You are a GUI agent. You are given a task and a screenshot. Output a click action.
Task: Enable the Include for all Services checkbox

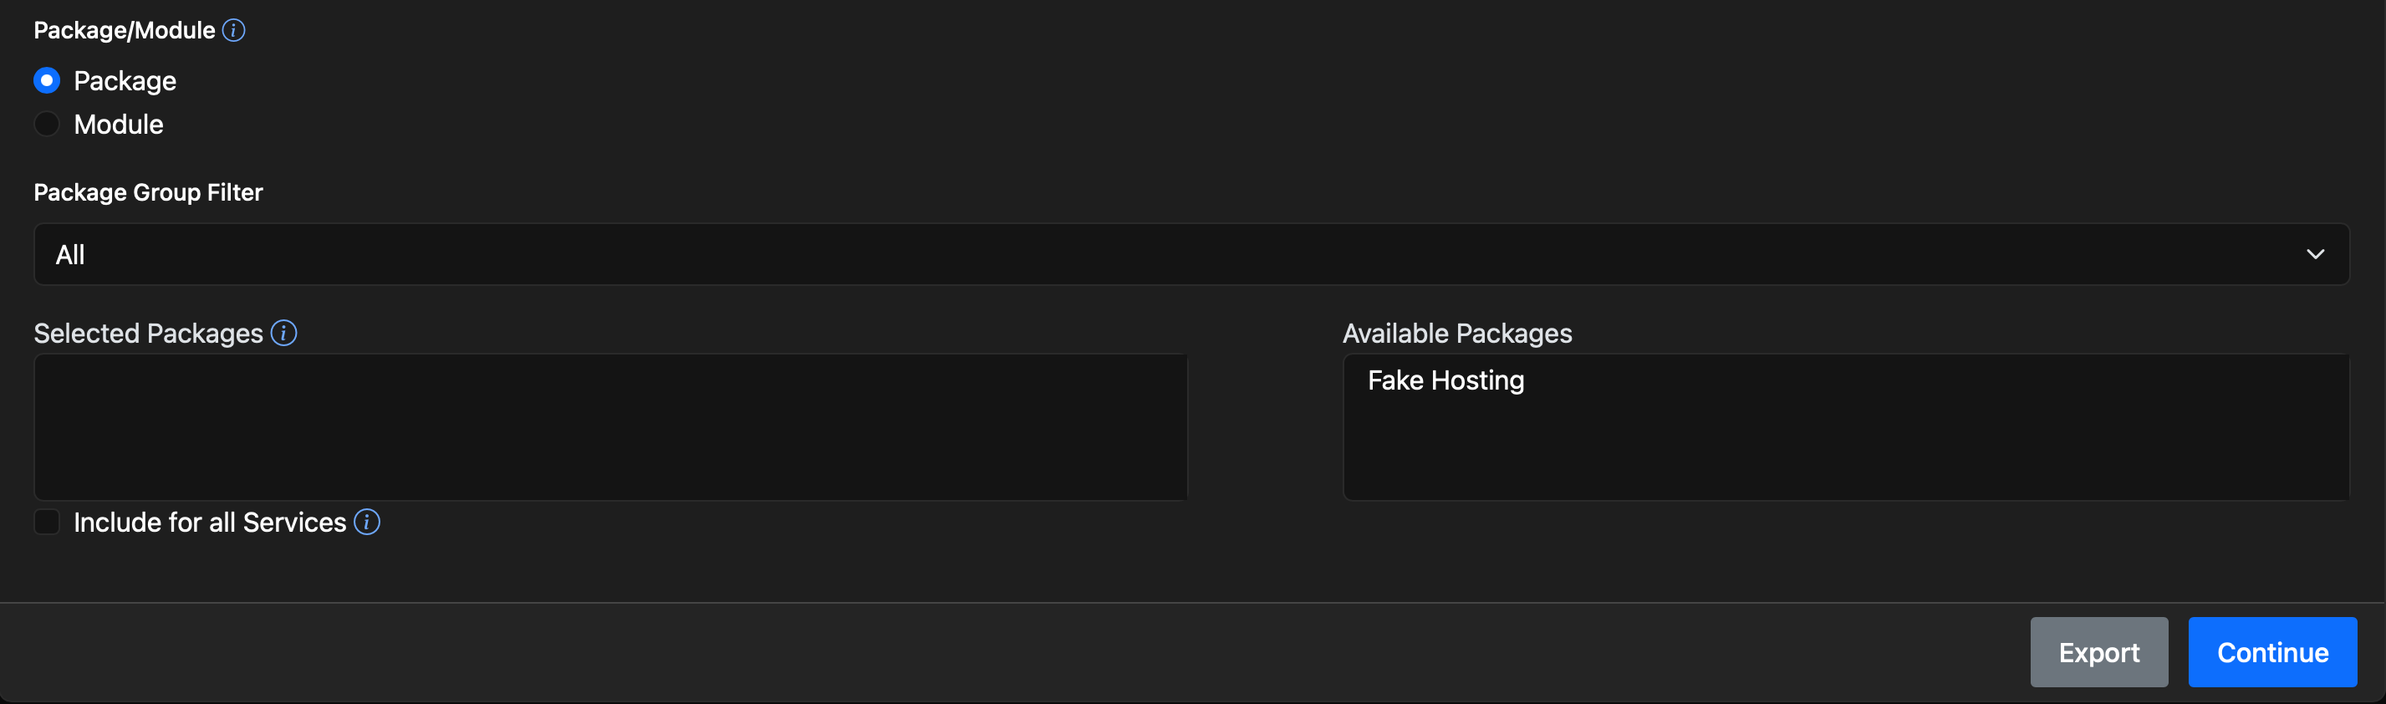tap(46, 522)
